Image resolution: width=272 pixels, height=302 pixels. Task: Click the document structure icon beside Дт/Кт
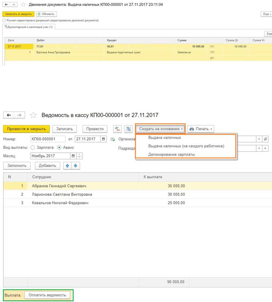tap(128, 129)
